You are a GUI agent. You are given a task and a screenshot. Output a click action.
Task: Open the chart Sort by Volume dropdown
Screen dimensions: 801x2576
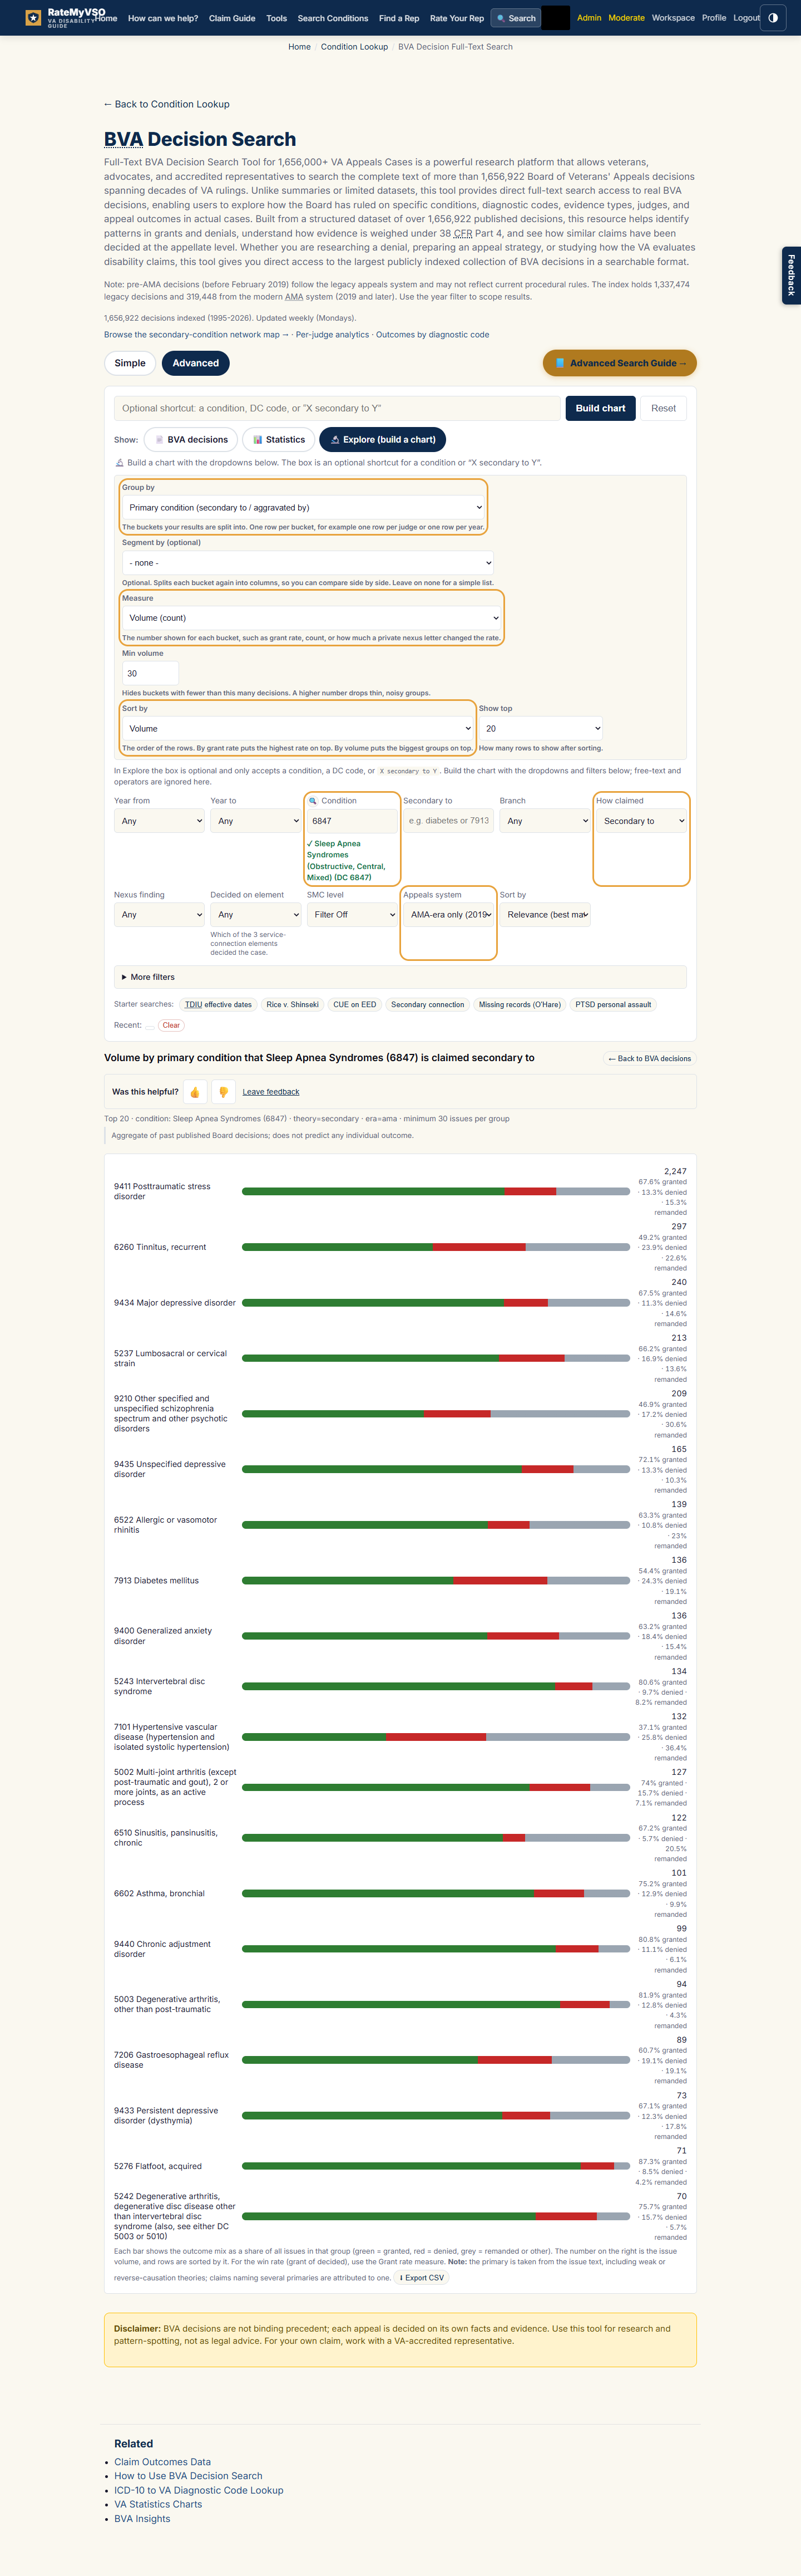click(x=299, y=729)
